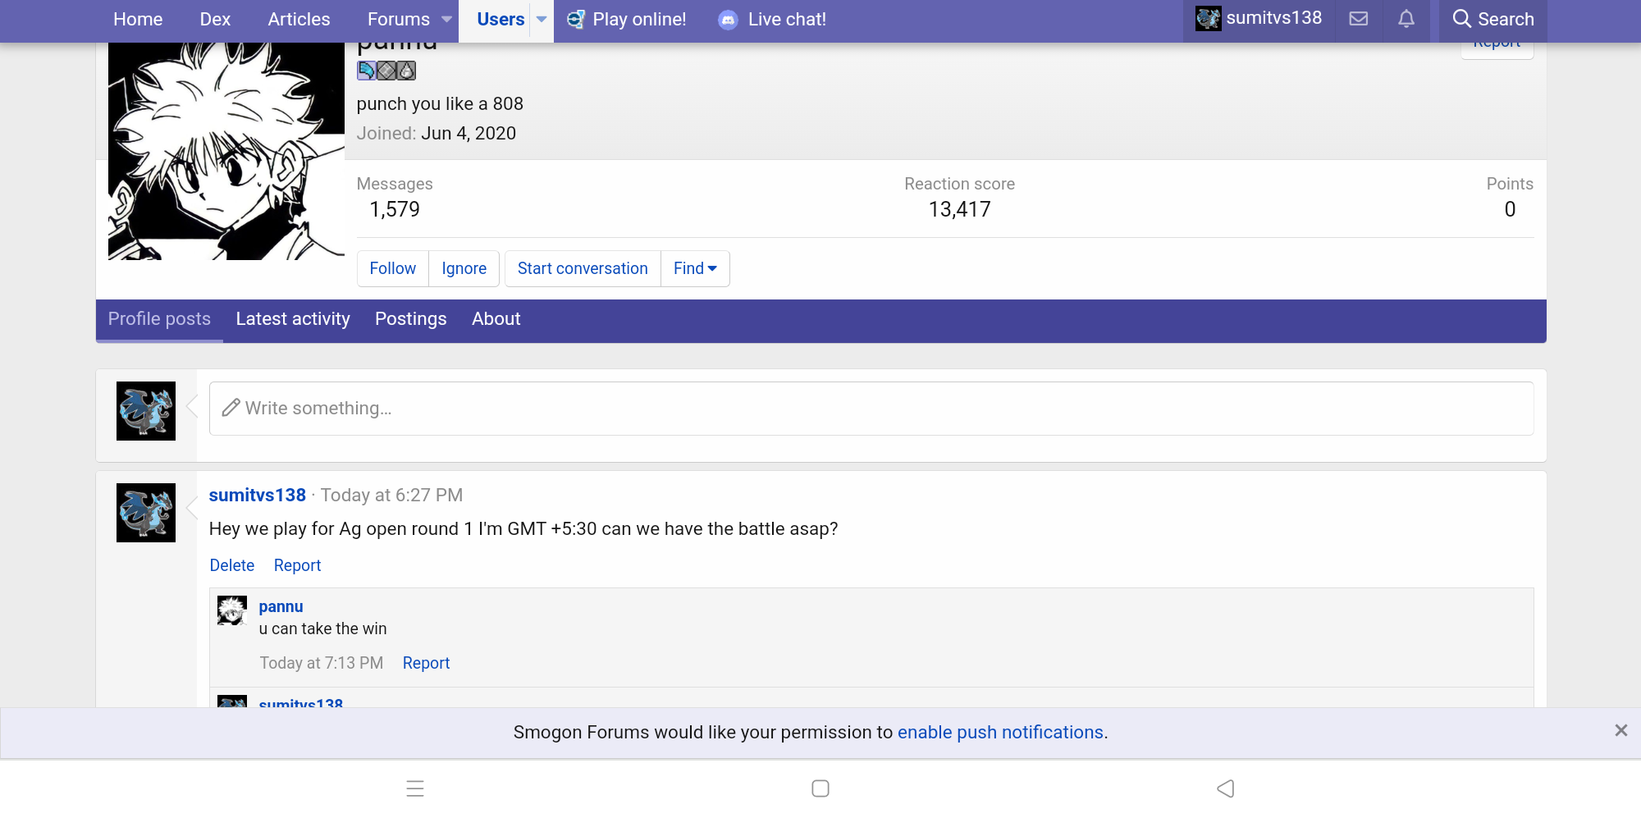Click the Follow button
Viewport: 1641px width, 818px height.
pyautogui.click(x=393, y=268)
